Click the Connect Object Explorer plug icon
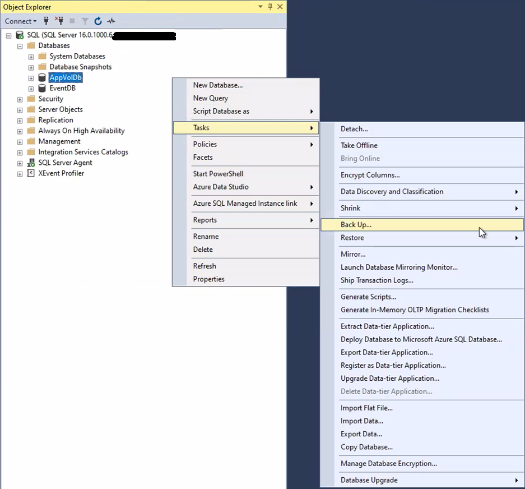 (47, 21)
